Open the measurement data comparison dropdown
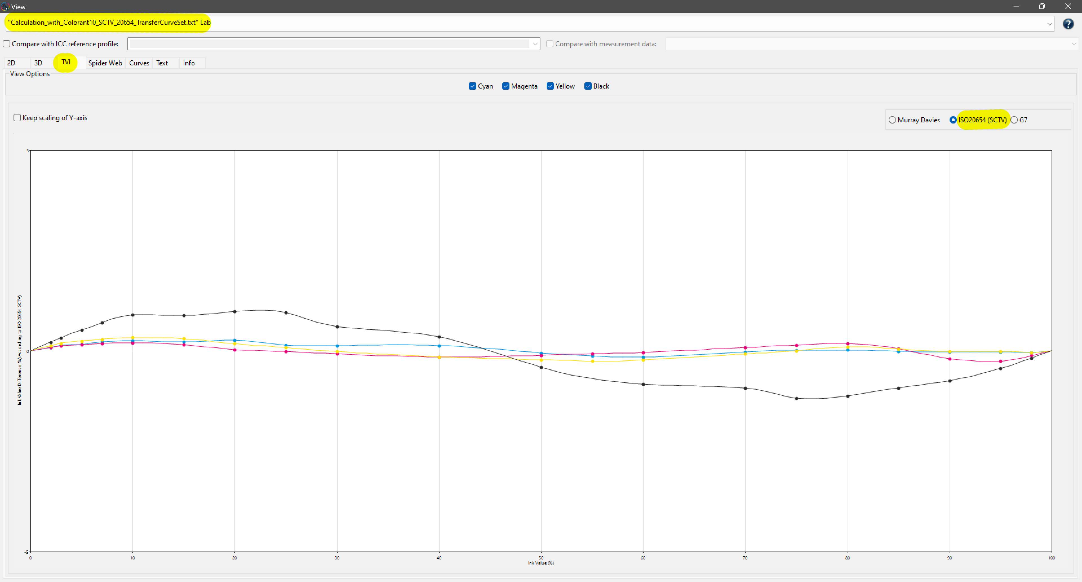This screenshot has height=582, width=1082. click(x=1074, y=44)
